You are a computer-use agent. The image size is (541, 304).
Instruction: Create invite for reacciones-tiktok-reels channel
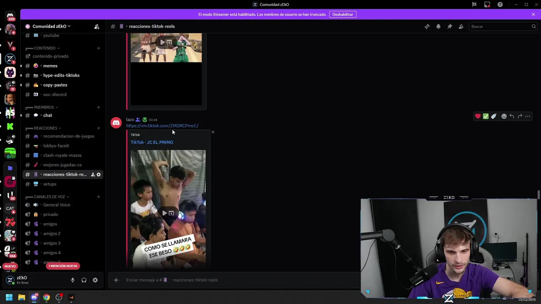(93, 174)
